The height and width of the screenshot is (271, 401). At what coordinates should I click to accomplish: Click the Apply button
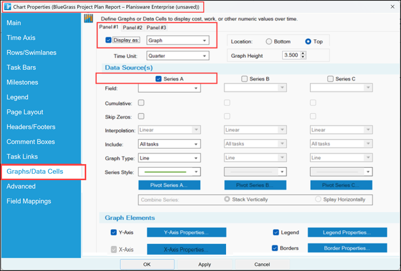(205, 264)
